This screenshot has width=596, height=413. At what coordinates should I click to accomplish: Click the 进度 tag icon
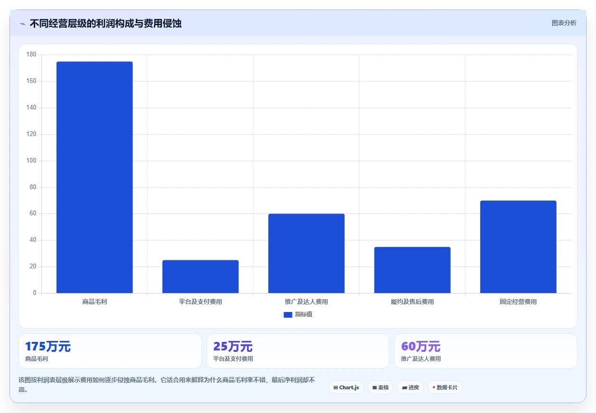click(x=404, y=388)
